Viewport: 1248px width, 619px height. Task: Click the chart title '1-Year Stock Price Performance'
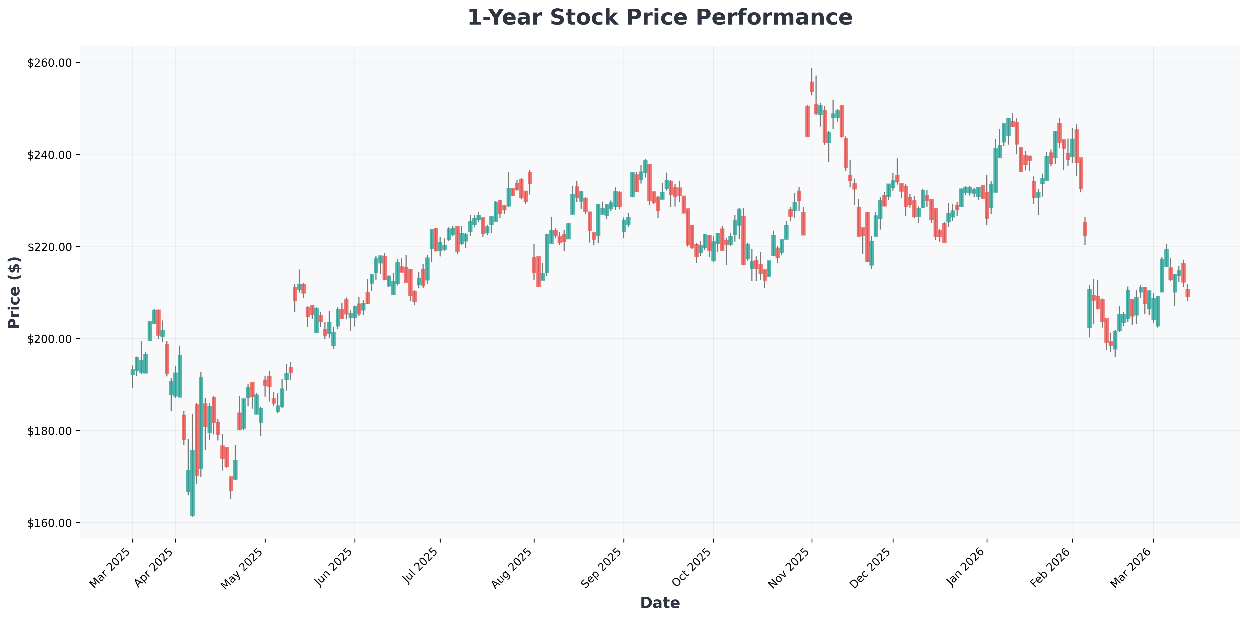pos(659,18)
